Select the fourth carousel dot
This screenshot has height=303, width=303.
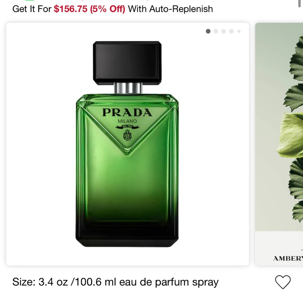pos(231,31)
